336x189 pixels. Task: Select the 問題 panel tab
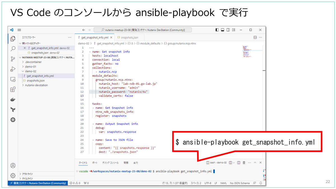[x=126, y=163]
